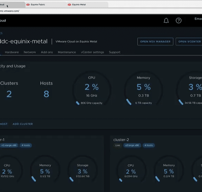Click the Hosts count 8
Viewport: 202px width, 192px height.
[46, 94]
